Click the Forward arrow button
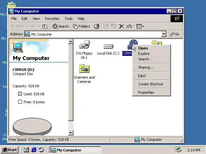The image size is (206, 154). click(33, 26)
